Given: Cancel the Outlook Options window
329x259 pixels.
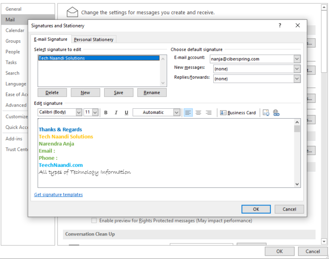Looking at the screenshot, I should coord(313,251).
